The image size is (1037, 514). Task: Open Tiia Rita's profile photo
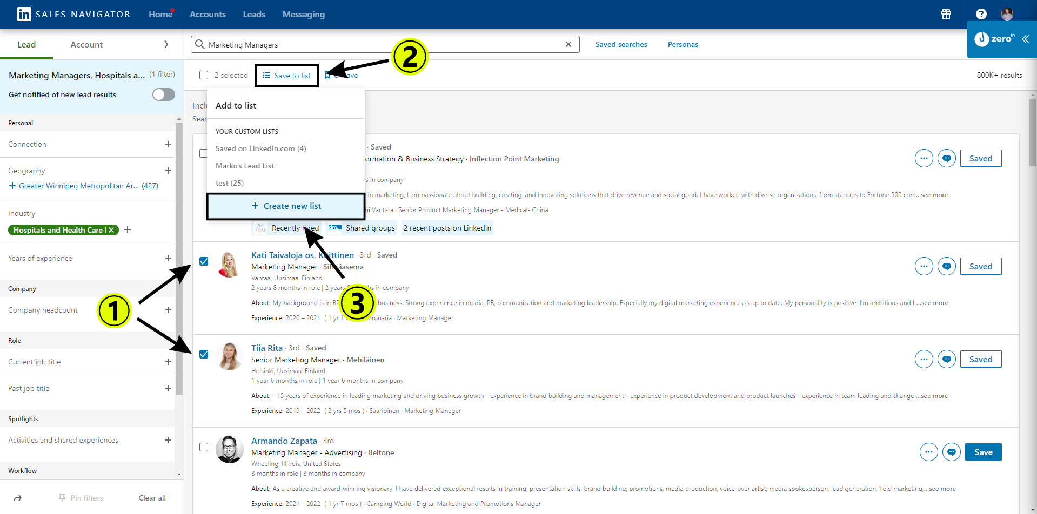(229, 357)
